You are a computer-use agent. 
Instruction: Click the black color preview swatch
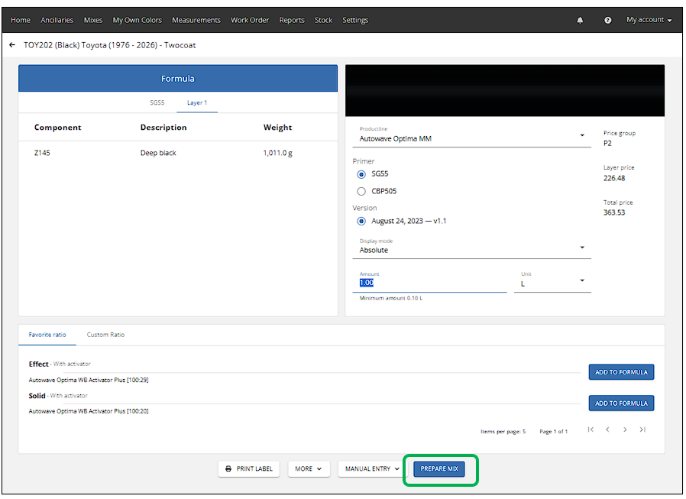pyautogui.click(x=505, y=91)
